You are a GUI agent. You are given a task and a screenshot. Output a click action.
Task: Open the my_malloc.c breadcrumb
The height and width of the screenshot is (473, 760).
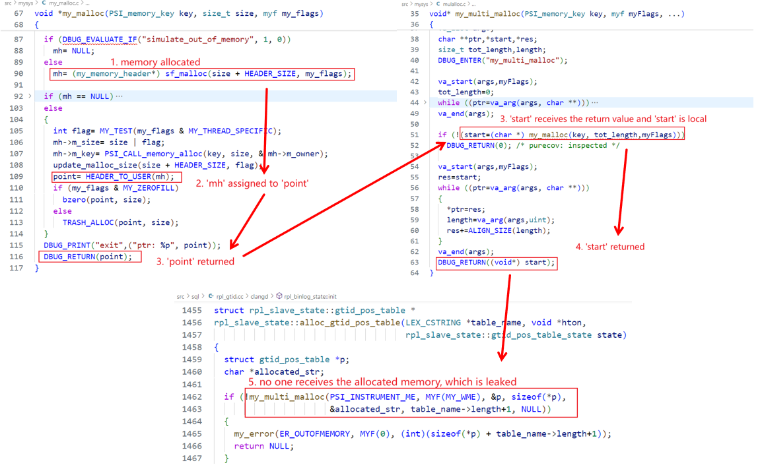[x=65, y=4]
